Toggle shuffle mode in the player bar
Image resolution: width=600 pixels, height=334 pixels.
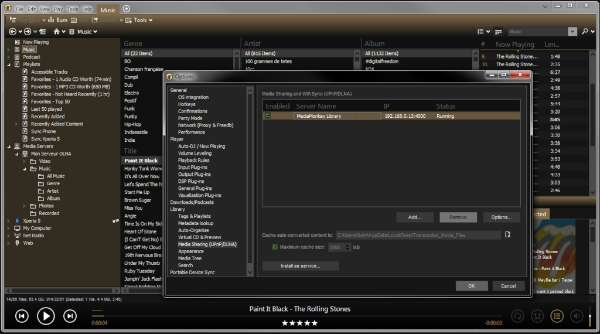537,316
